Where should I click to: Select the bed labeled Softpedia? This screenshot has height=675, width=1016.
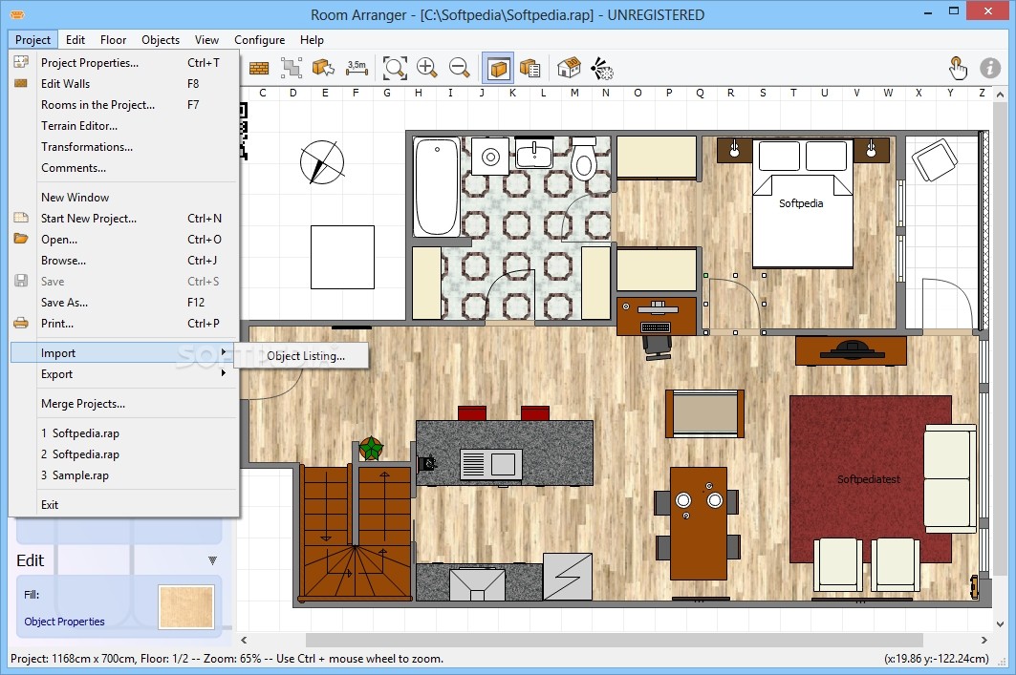pyautogui.click(x=802, y=203)
